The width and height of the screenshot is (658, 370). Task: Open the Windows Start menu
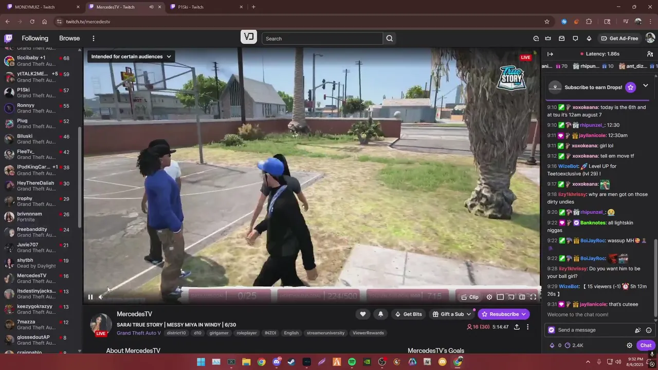click(x=201, y=362)
